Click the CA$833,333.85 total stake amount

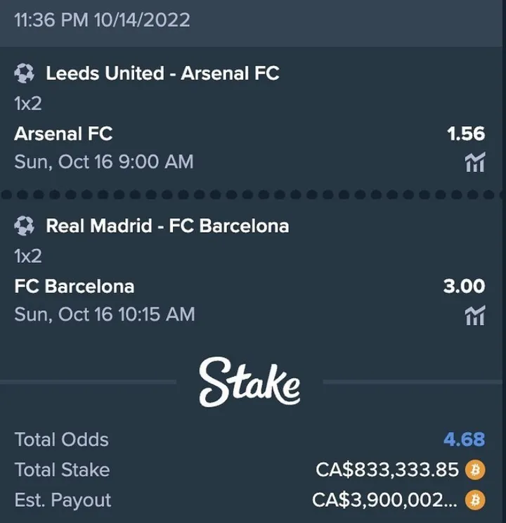(x=387, y=470)
